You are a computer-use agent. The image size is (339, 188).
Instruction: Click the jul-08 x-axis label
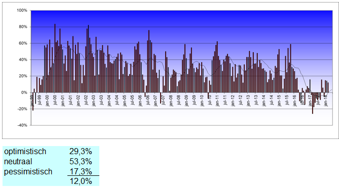coord(178,100)
